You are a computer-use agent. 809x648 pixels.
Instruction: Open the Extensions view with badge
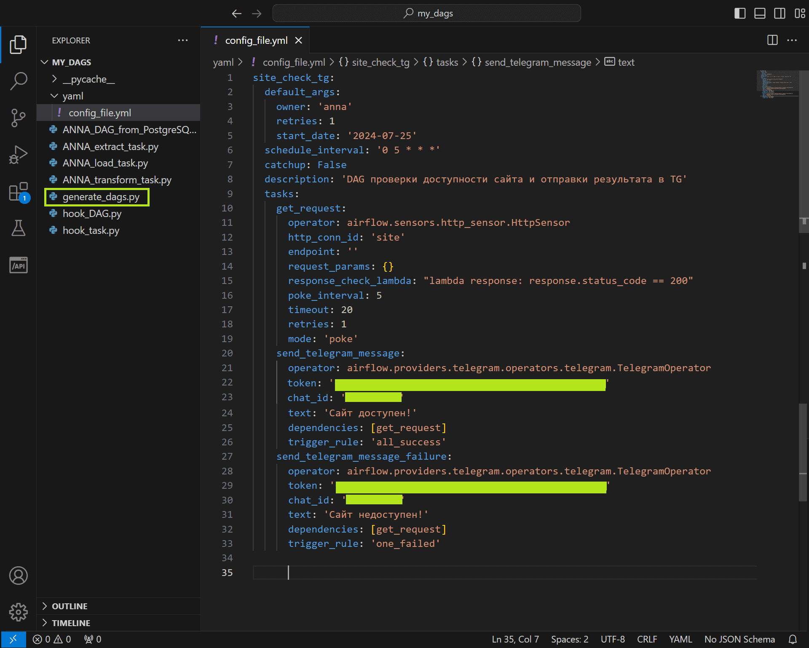pos(18,192)
